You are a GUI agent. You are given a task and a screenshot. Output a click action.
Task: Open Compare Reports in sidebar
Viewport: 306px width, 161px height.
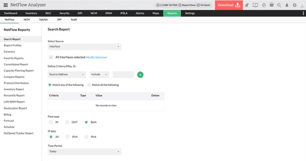click(x=14, y=77)
